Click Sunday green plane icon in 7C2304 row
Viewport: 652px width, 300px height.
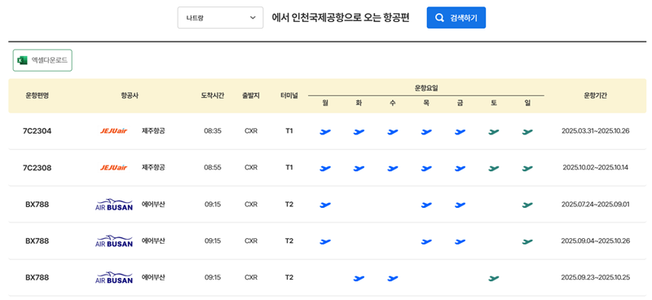pos(527,131)
